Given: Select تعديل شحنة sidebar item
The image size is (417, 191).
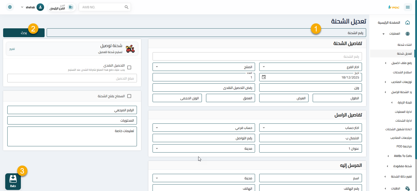Looking at the screenshot, I should (392, 54).
